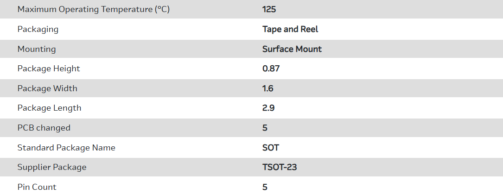Select the Tape and Reel value

pos(290,29)
